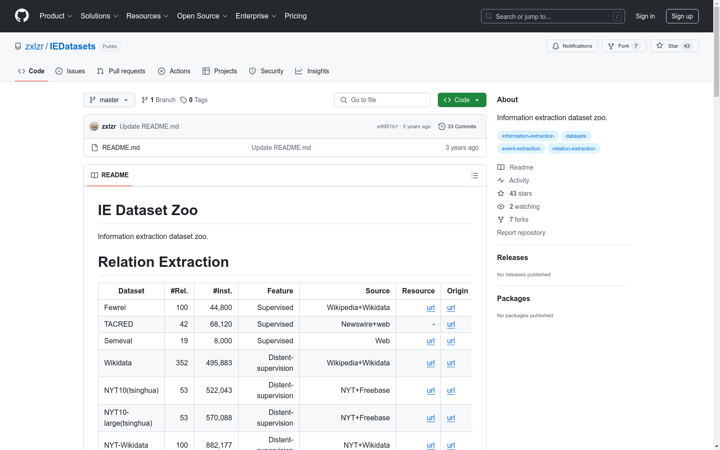Expand the Solutions menu
Screen dimensions: 720x450
[99, 16]
